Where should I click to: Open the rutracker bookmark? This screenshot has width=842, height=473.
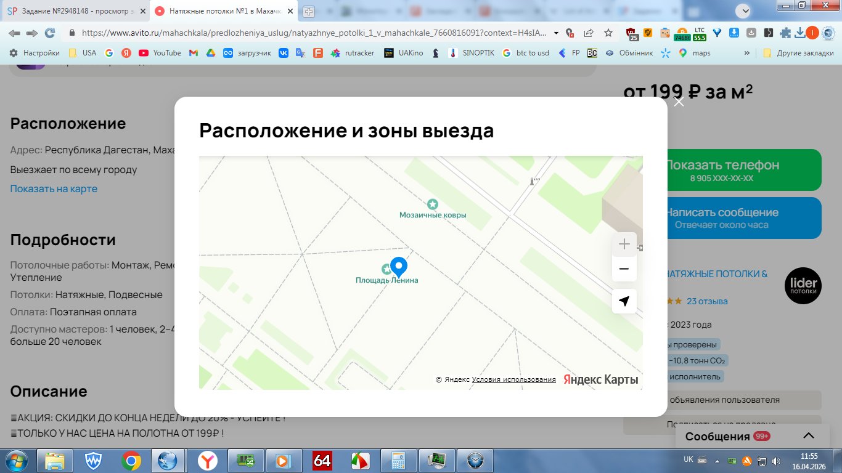[353, 53]
